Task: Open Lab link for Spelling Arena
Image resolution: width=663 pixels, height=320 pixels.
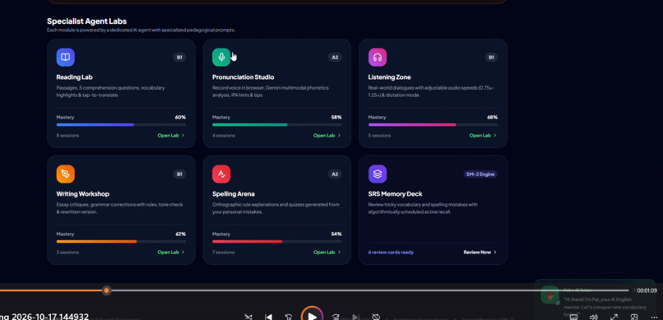Action: point(327,253)
